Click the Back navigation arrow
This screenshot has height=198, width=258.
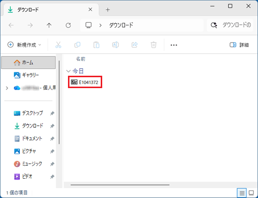[x=11, y=25]
